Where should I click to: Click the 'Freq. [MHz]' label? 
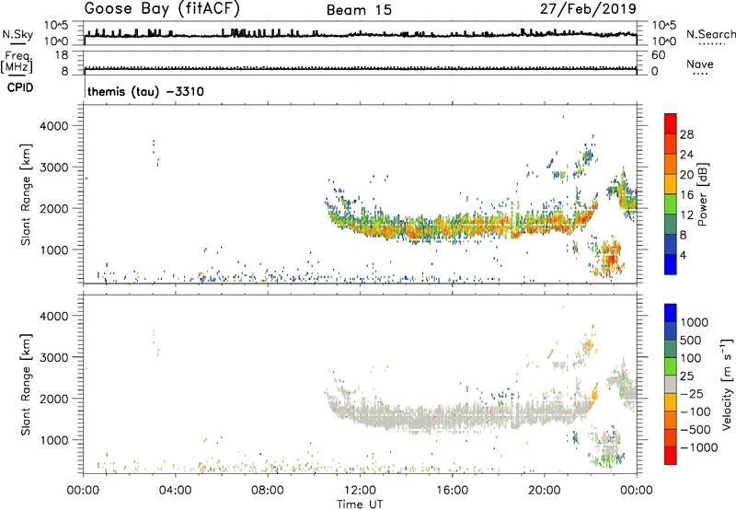click(17, 62)
